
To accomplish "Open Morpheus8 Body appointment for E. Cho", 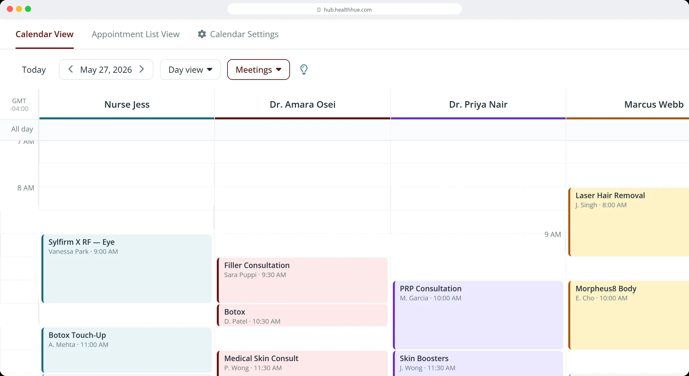I will [628, 315].
